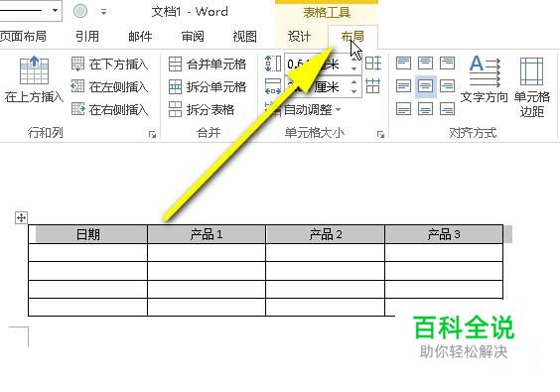This screenshot has height=392, width=560.
Task: Select Align Bottom Left icon
Action: pyautogui.click(x=403, y=109)
